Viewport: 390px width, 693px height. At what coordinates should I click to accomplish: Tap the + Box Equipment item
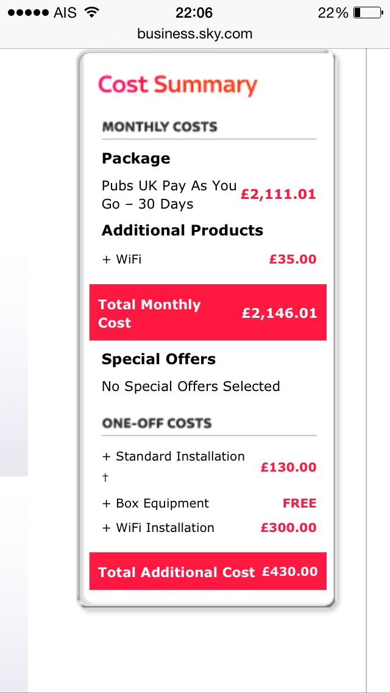[155, 503]
